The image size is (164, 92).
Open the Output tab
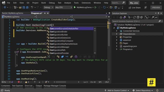click(x=39, y=86)
